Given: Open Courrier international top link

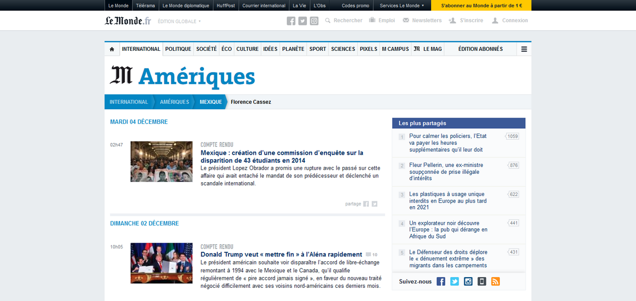Looking at the screenshot, I should (264, 5).
